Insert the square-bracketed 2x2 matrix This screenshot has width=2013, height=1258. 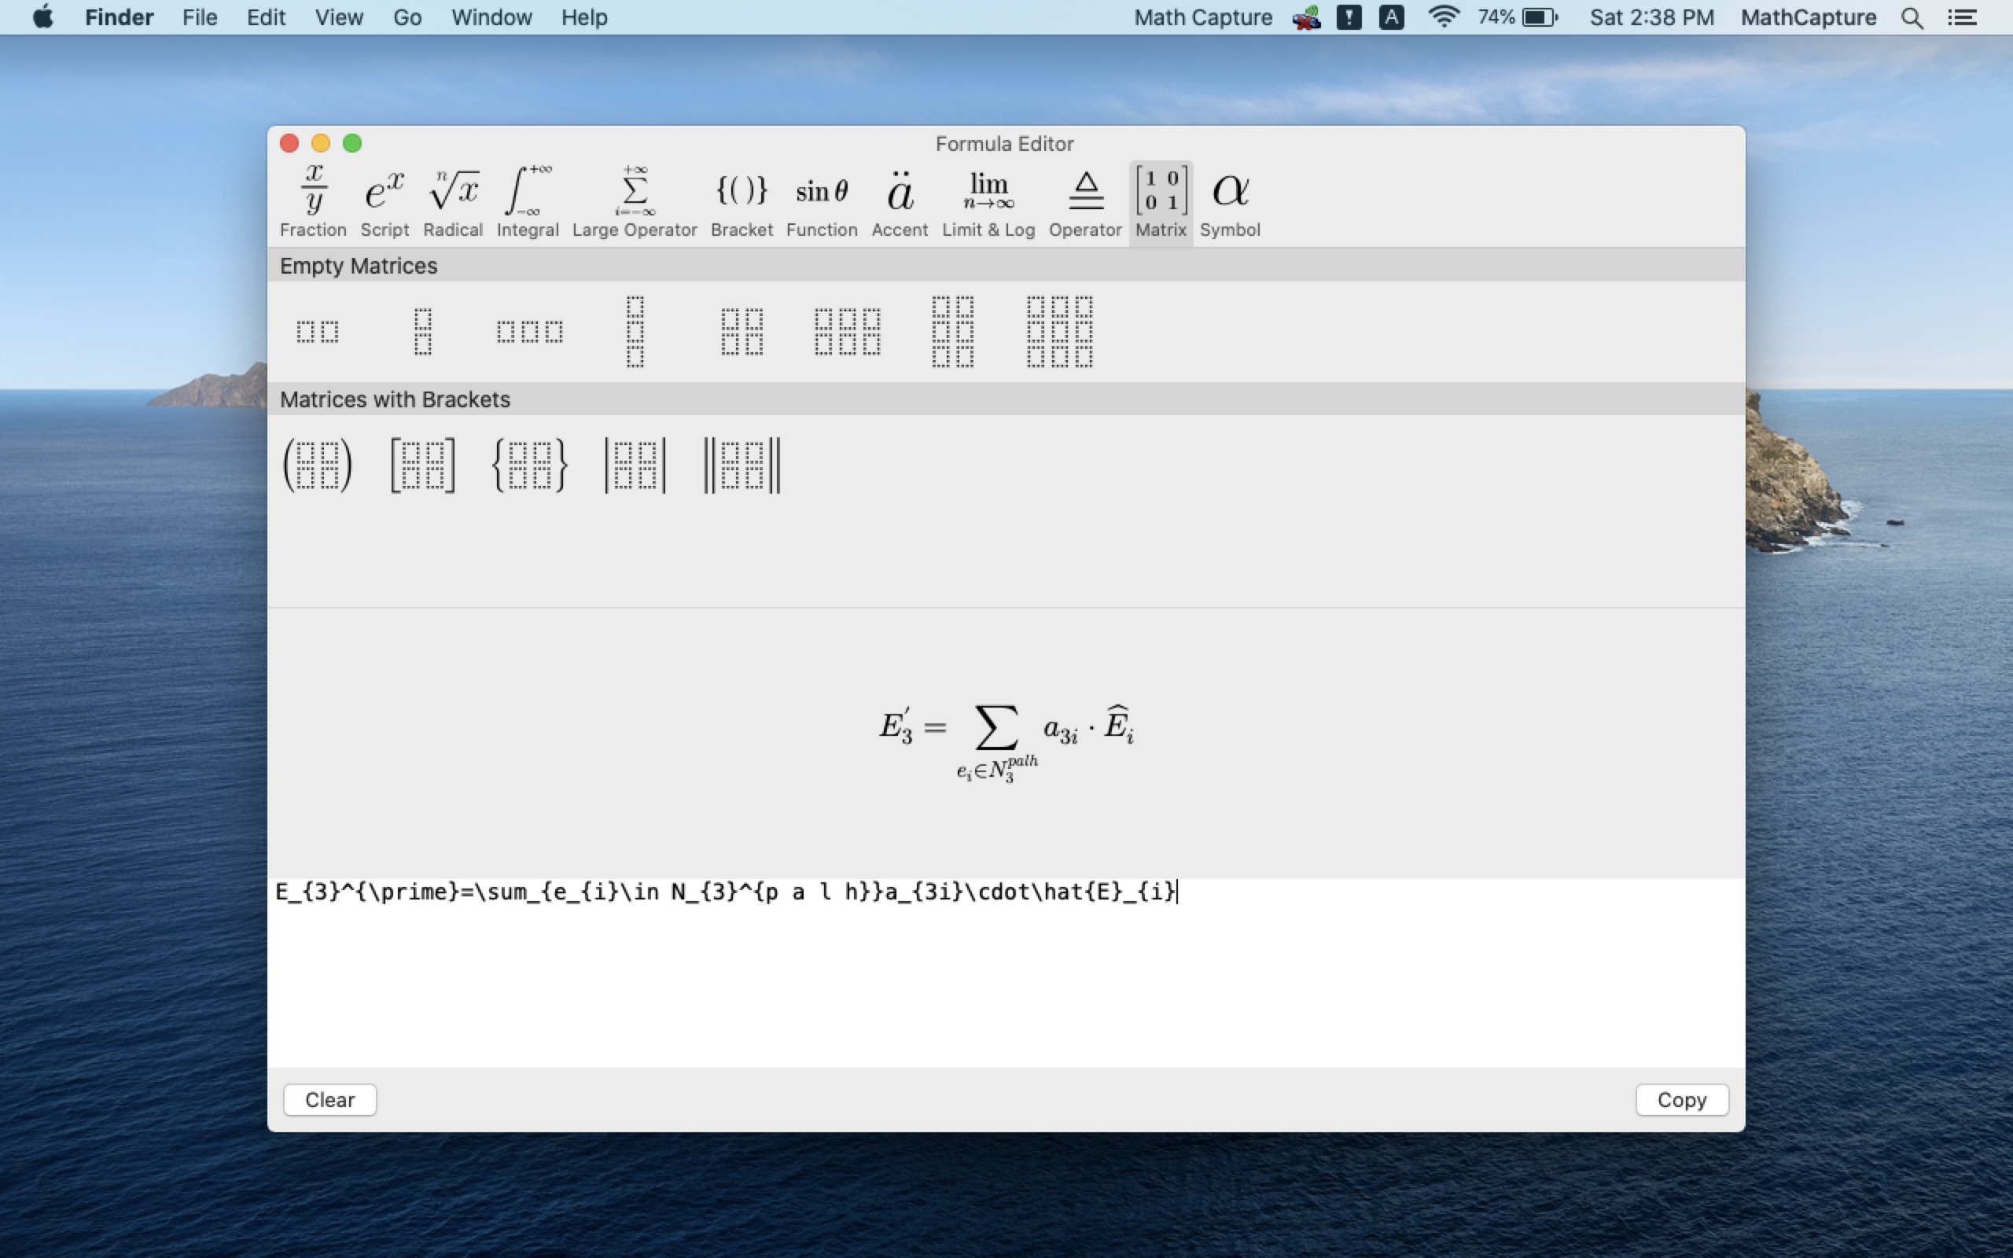422,465
